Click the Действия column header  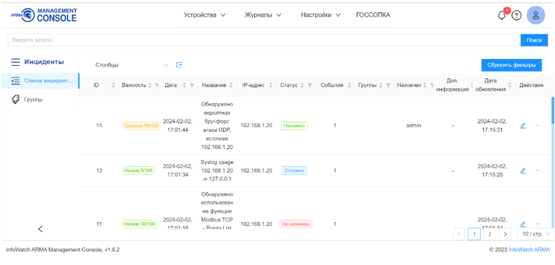point(532,85)
